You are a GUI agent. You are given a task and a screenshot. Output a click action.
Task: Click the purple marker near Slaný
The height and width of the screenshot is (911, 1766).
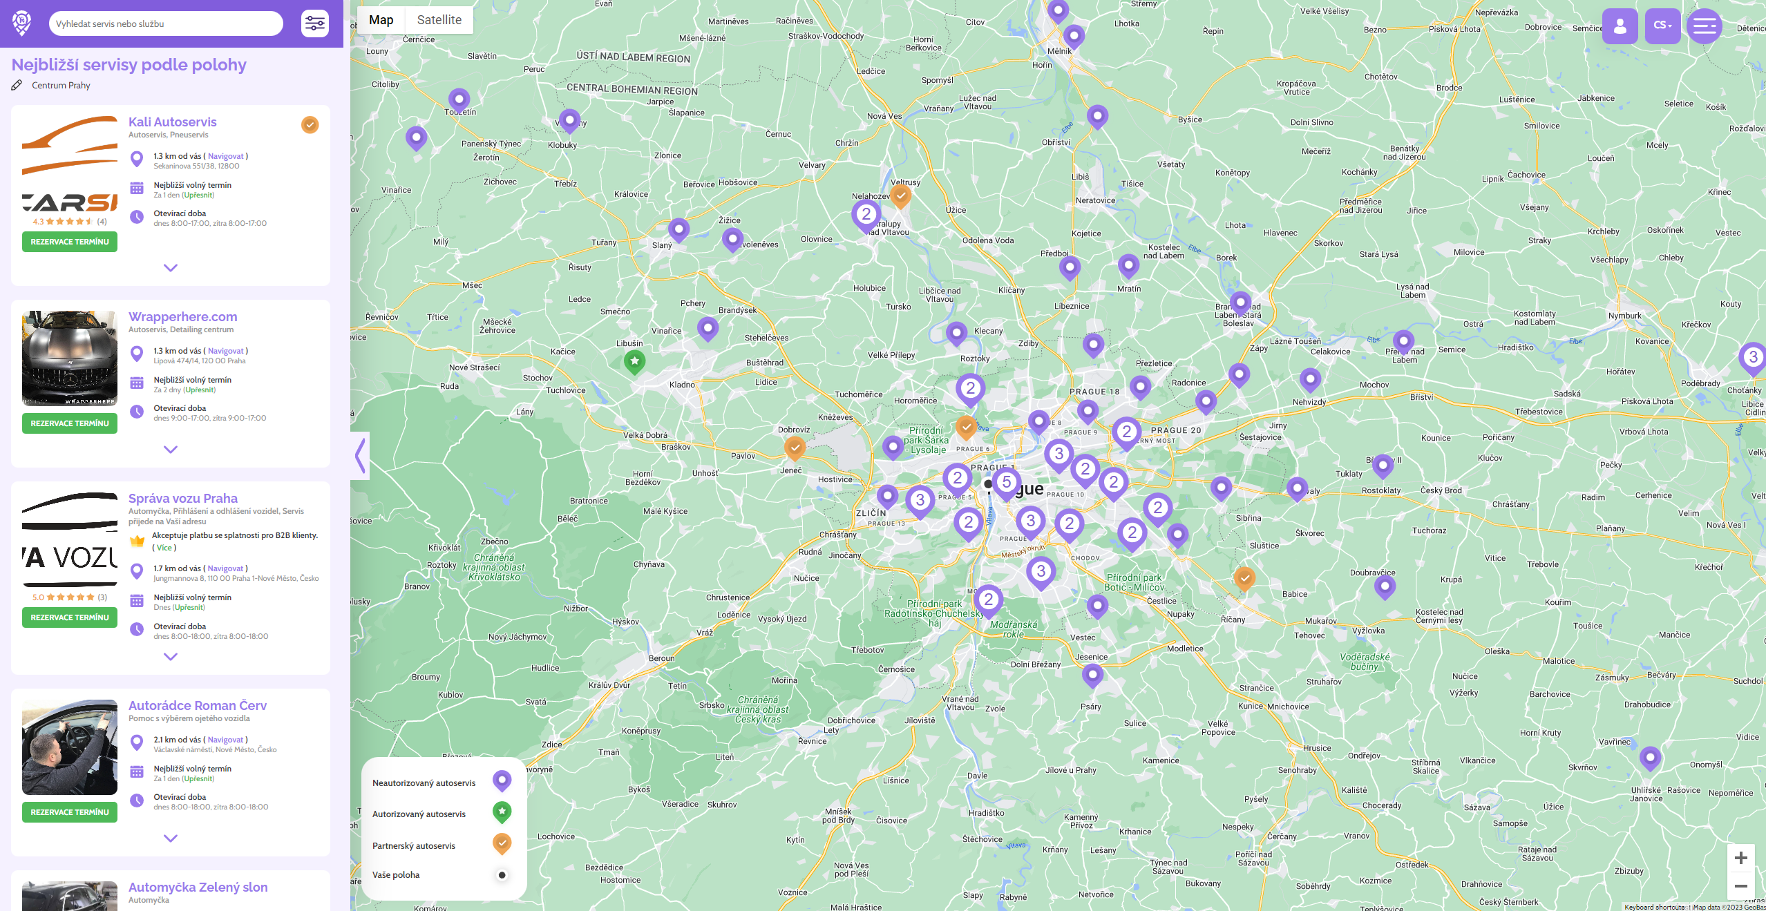(x=678, y=229)
